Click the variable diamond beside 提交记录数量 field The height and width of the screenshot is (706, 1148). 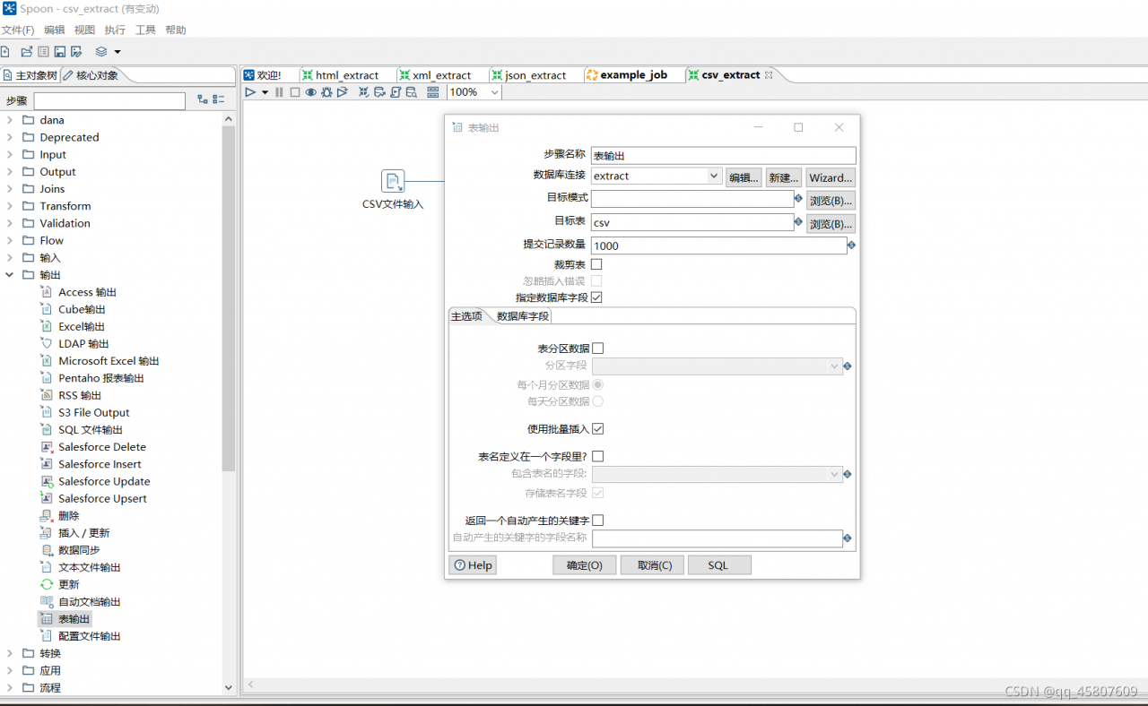(x=851, y=245)
